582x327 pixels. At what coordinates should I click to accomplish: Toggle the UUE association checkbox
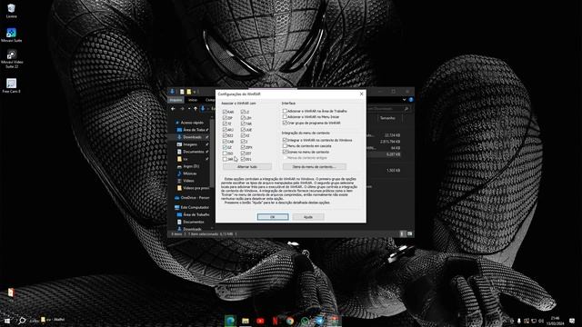tap(243, 129)
